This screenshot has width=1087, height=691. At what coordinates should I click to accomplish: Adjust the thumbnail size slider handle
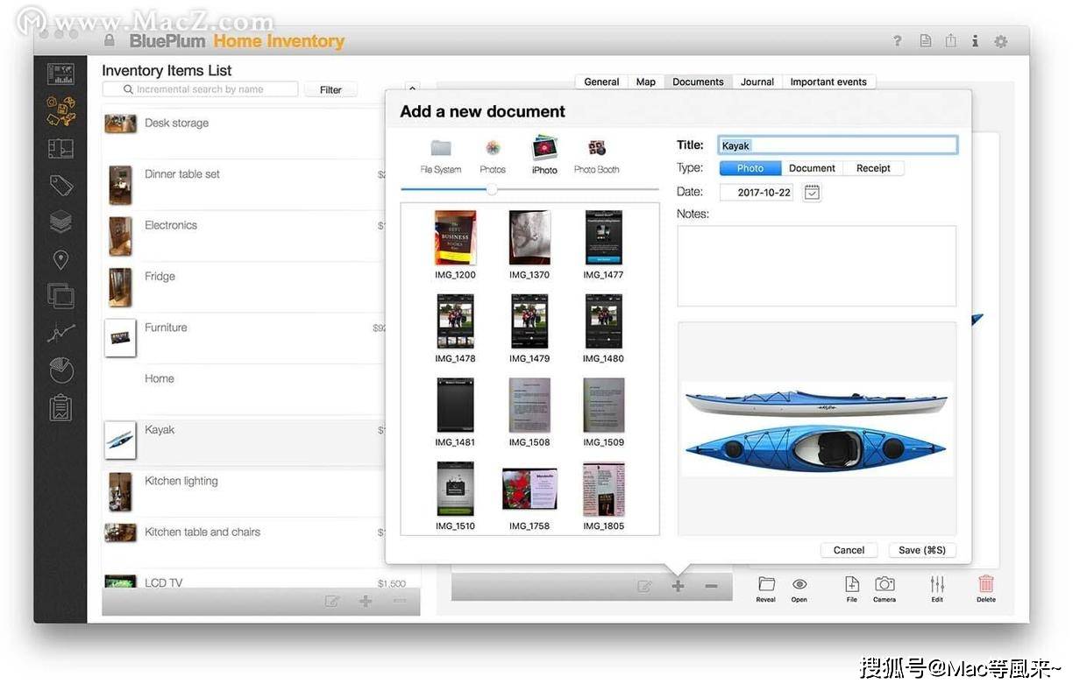pos(492,189)
